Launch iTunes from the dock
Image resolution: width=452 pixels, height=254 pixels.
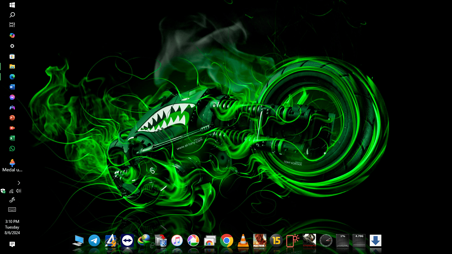pos(177,240)
